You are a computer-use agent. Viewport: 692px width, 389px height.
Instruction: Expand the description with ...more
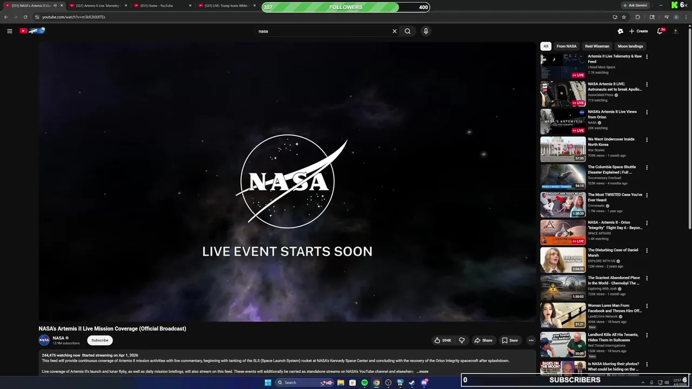pos(422,372)
